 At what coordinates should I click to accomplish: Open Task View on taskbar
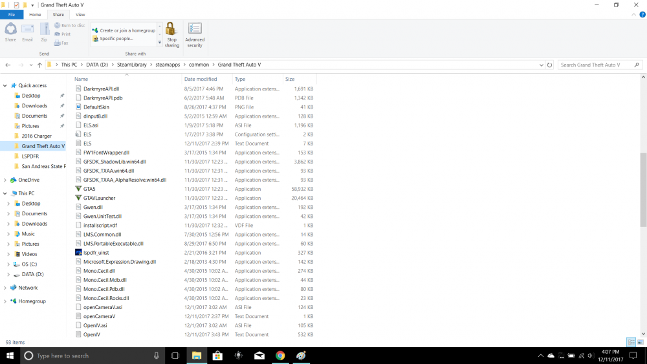coord(175,356)
